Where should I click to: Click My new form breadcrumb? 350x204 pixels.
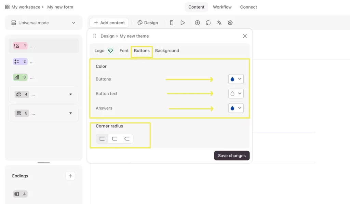[x=60, y=7]
